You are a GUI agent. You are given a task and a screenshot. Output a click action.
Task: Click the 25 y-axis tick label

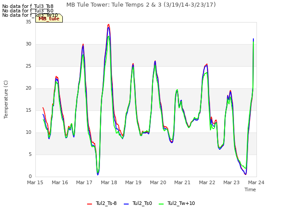pos(28,66)
